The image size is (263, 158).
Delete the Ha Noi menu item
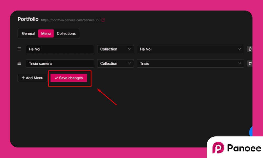pos(250,49)
